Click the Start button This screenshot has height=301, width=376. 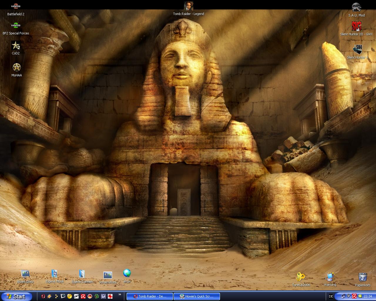click(16, 296)
